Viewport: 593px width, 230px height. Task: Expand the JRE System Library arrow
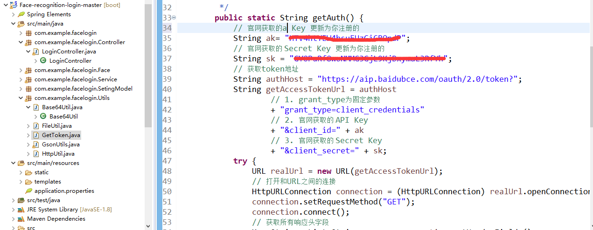[13, 210]
